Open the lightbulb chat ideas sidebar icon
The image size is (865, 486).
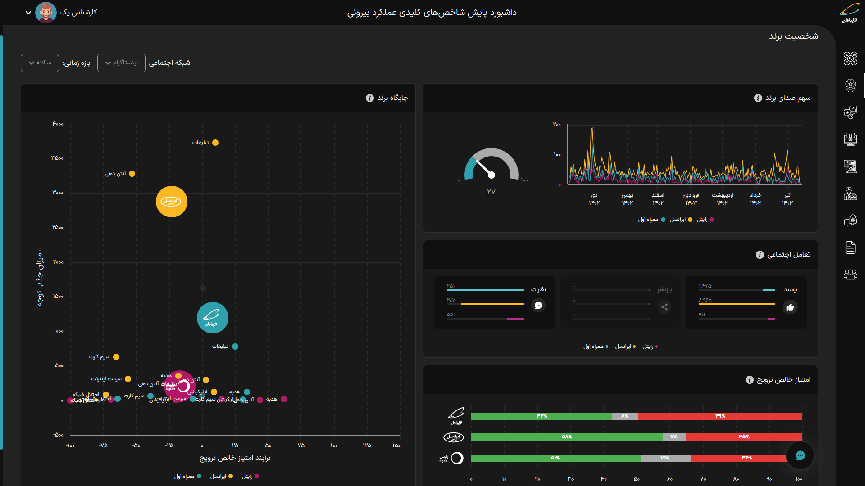(x=850, y=220)
